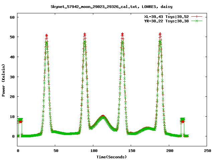Click the green YR legend line sample
This screenshot has height=160, width=214.
(x=197, y=21)
